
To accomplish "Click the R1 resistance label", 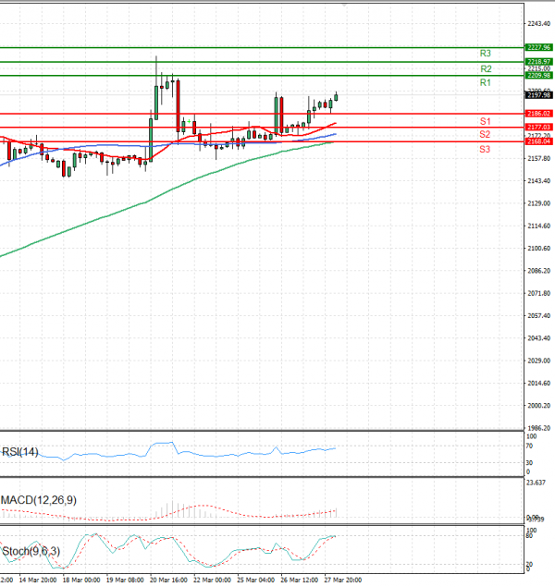I will click(x=485, y=83).
